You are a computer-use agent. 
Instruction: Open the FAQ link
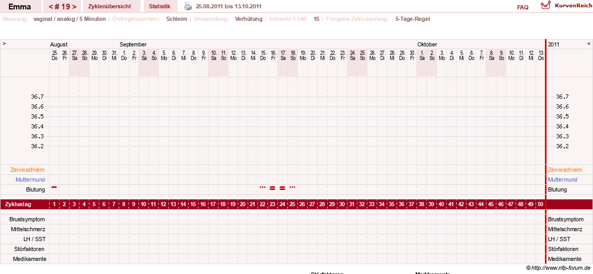522,7
